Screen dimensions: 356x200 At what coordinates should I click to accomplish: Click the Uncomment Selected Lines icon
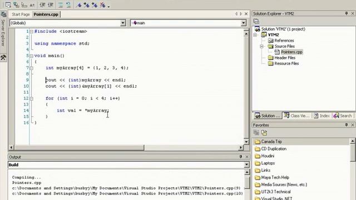coord(68,4)
